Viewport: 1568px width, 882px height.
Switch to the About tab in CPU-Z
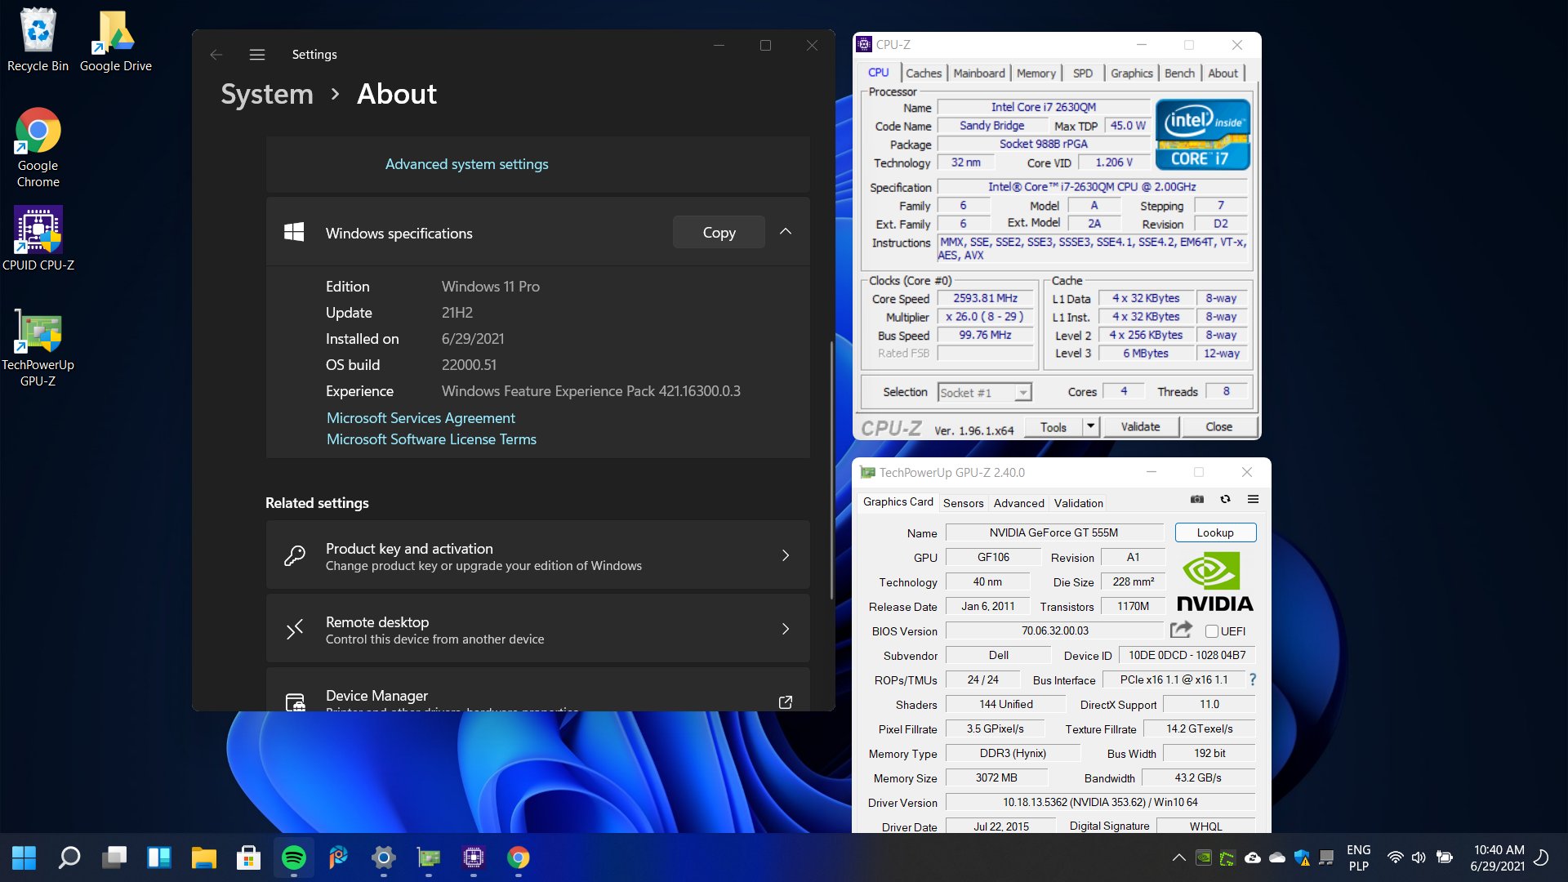click(x=1223, y=73)
